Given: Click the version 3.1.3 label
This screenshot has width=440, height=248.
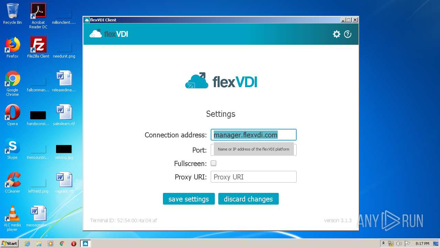Looking at the screenshot, I should 338,220.
